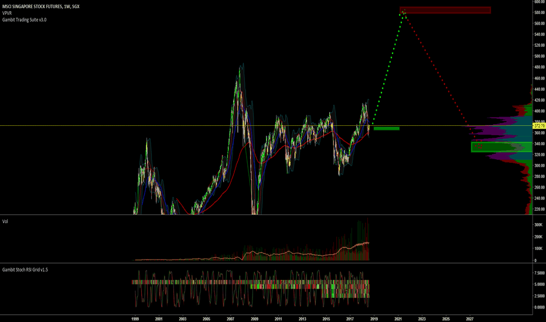Click the 2.5000 Stoch RSI axis label
The image size is (546, 322).
[x=540, y=296]
